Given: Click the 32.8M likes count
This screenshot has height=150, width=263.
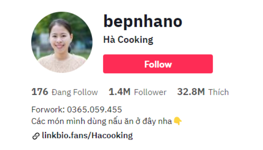Looking at the screenshot, I should pyautogui.click(x=191, y=92).
